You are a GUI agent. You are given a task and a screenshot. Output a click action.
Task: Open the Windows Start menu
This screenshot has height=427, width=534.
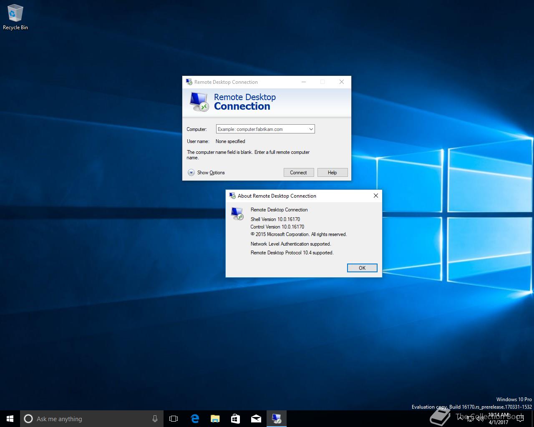click(x=10, y=419)
